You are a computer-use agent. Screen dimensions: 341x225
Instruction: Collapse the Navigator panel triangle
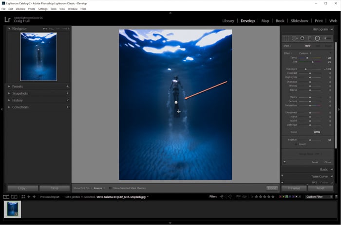(9, 28)
